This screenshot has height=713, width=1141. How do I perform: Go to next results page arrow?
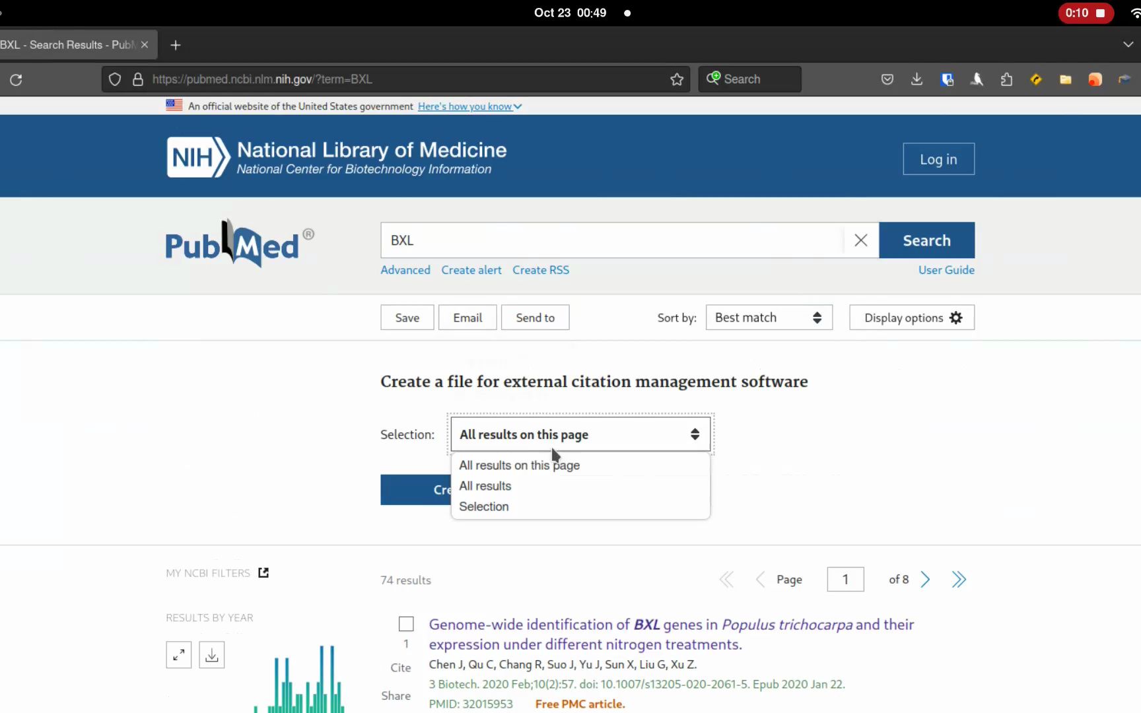[925, 580]
